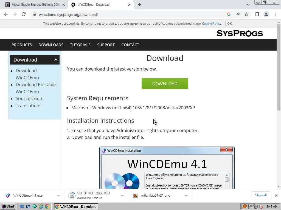Click the second quick launch icon
Screen dimensions: 281x210
click(x=28, y=207)
